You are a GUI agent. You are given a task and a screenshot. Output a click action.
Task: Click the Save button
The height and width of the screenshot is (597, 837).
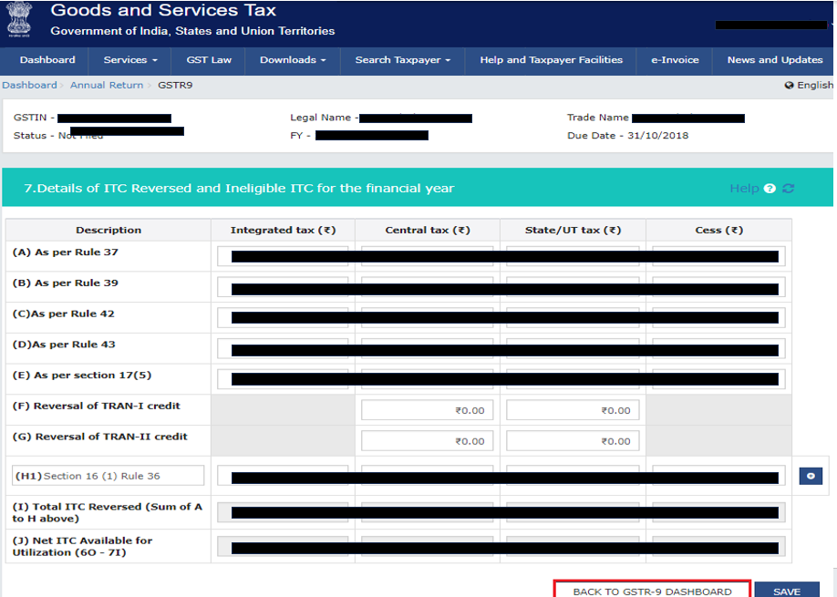[x=786, y=592]
